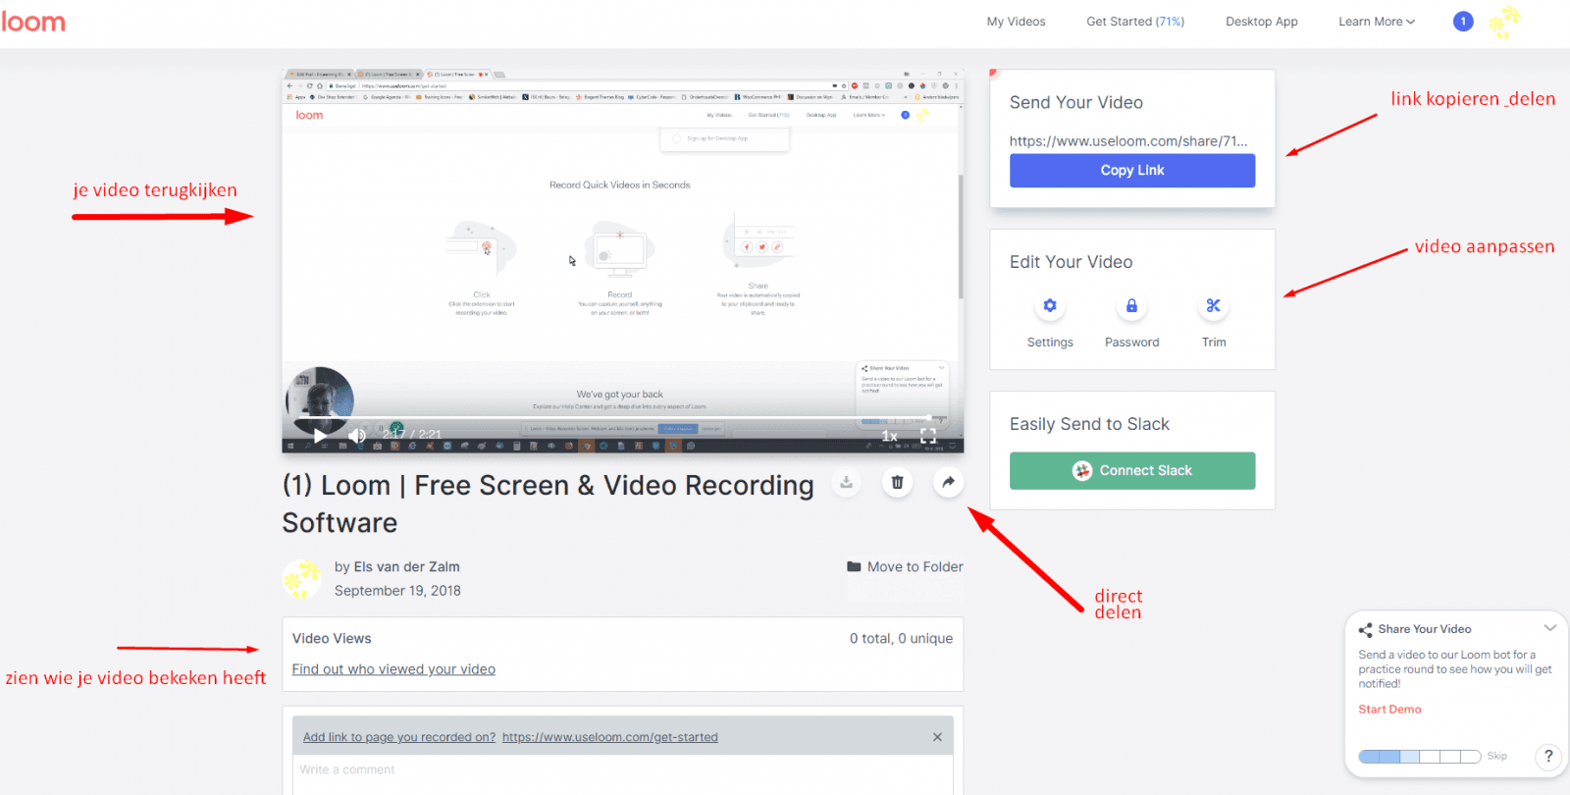Viewport: 1570px width, 795px height.
Task: Select the Trim scissors icon
Action: click(x=1214, y=306)
